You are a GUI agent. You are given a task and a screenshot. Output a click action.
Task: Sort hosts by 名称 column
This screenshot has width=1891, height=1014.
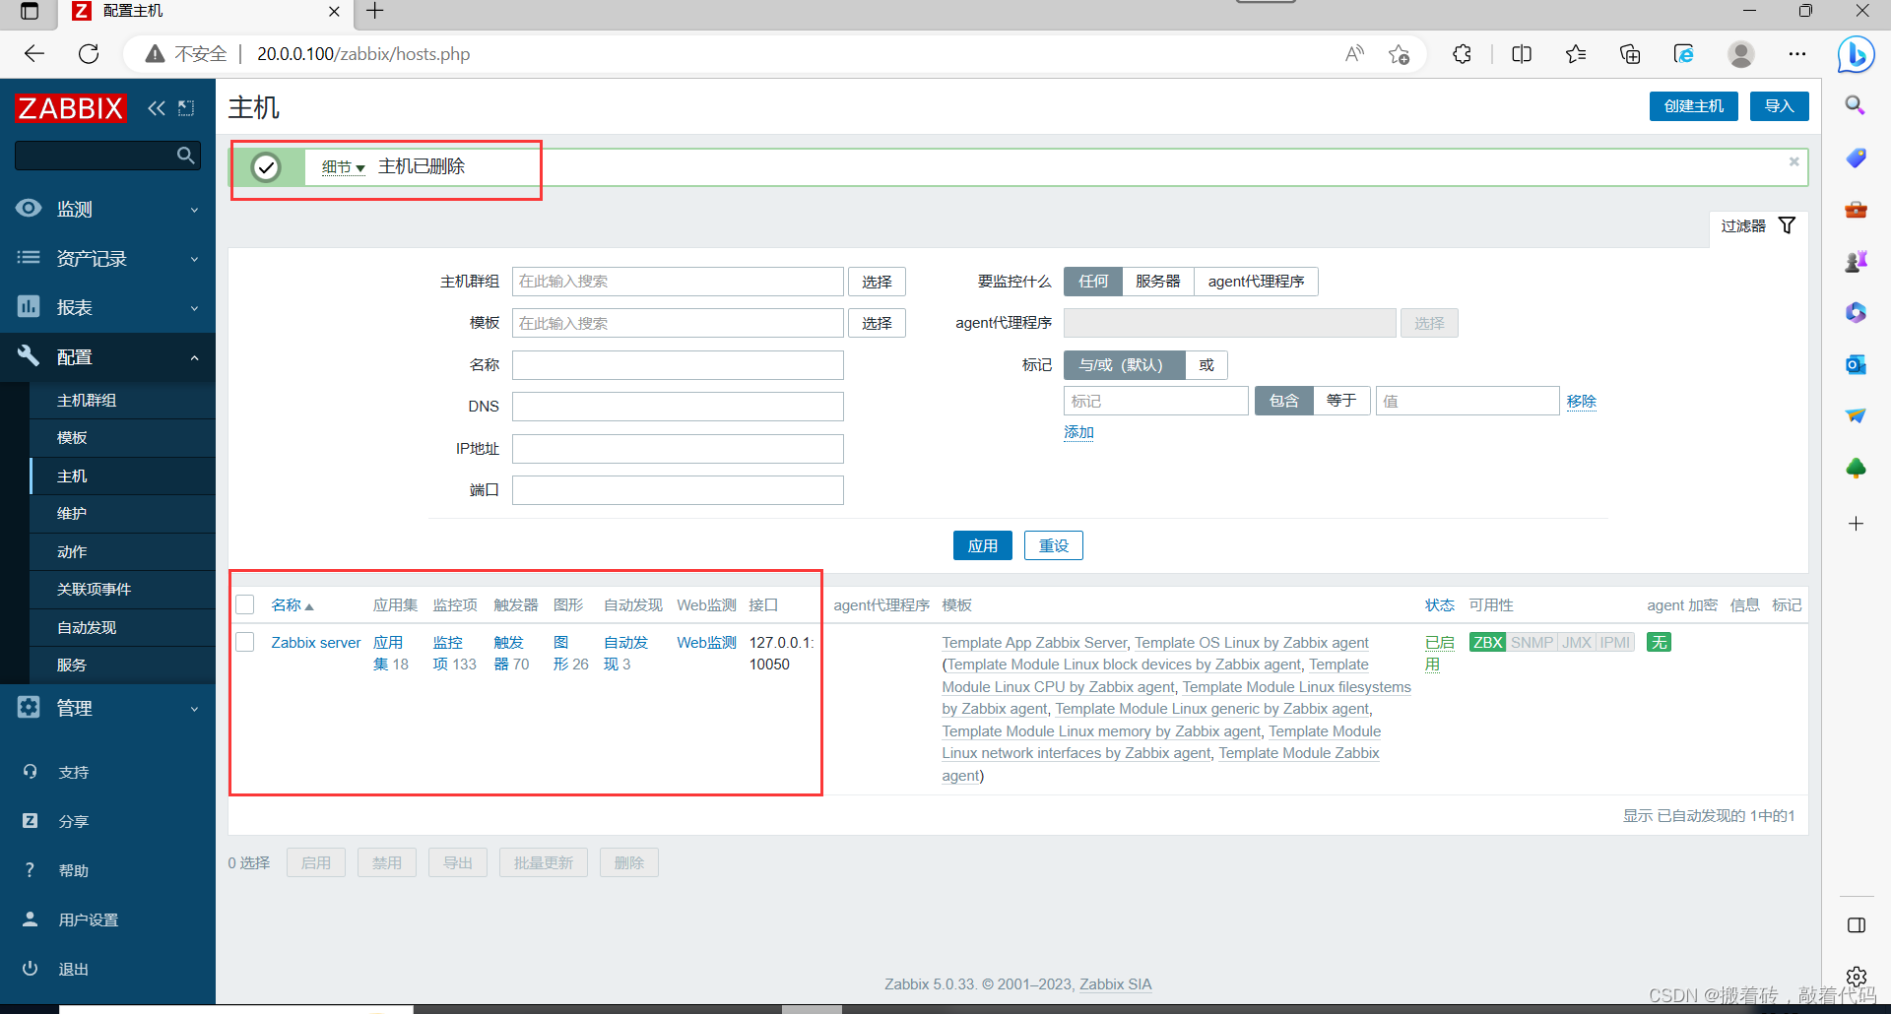pos(292,605)
